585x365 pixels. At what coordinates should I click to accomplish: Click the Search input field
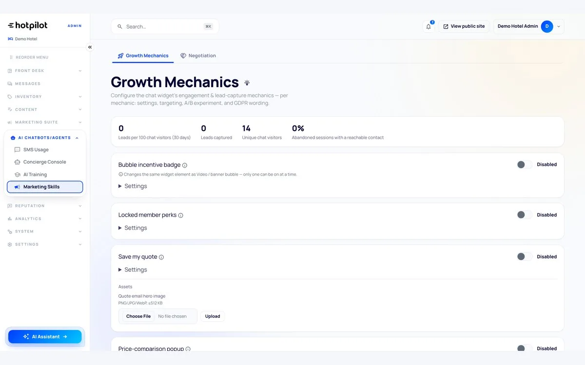click(165, 27)
